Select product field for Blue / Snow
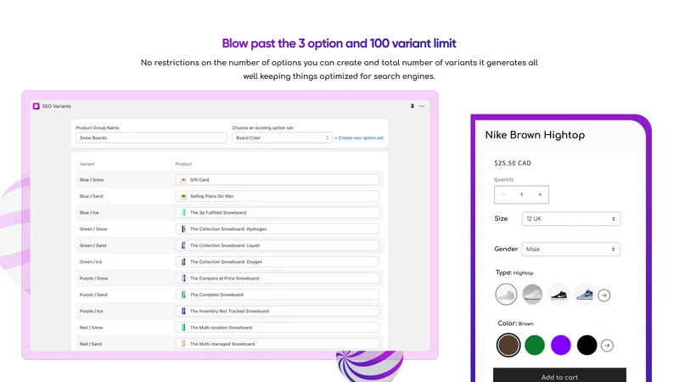 click(x=278, y=180)
